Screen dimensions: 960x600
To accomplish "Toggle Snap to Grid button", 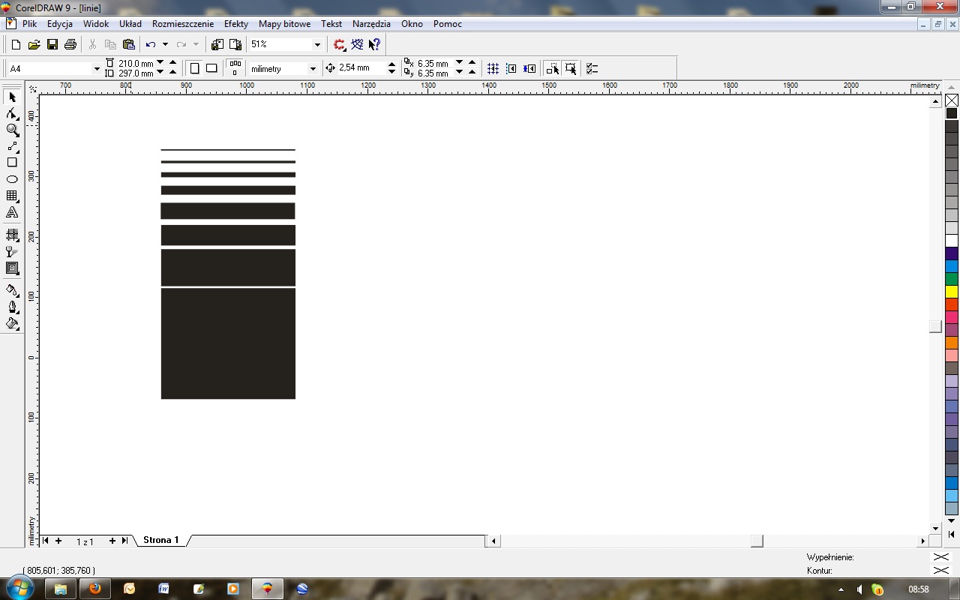I will pyautogui.click(x=493, y=68).
